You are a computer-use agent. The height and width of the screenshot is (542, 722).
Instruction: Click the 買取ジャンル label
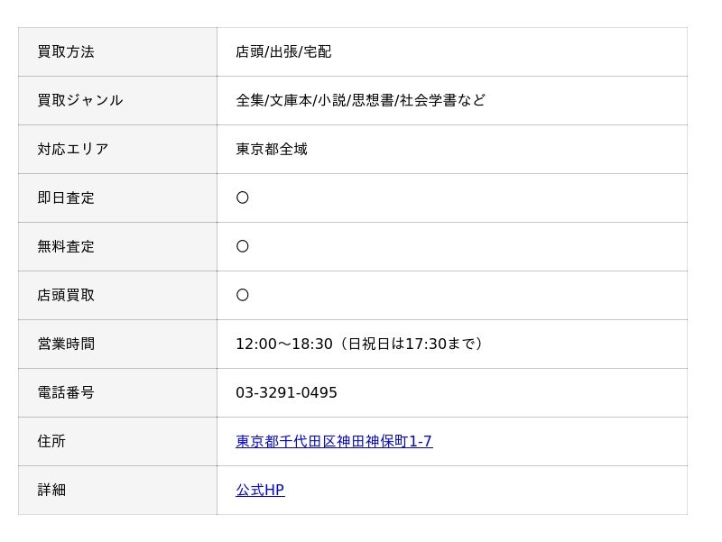point(80,100)
